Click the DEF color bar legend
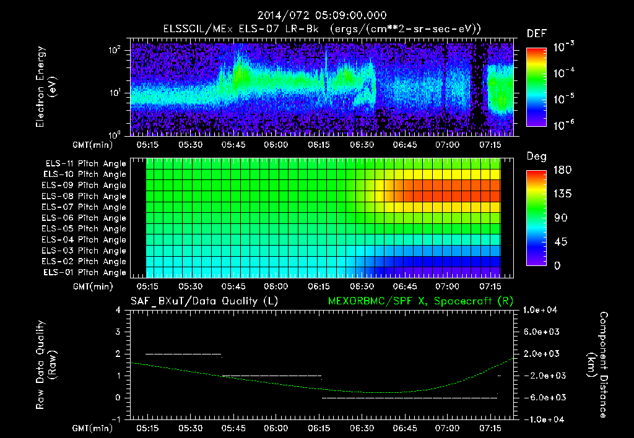 click(536, 87)
